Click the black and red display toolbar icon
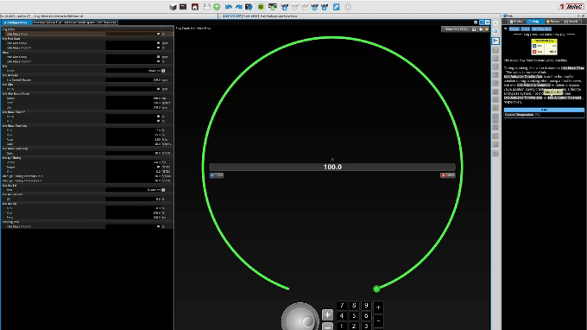Image resolution: width=587 pixels, height=330 pixels. pos(183,7)
